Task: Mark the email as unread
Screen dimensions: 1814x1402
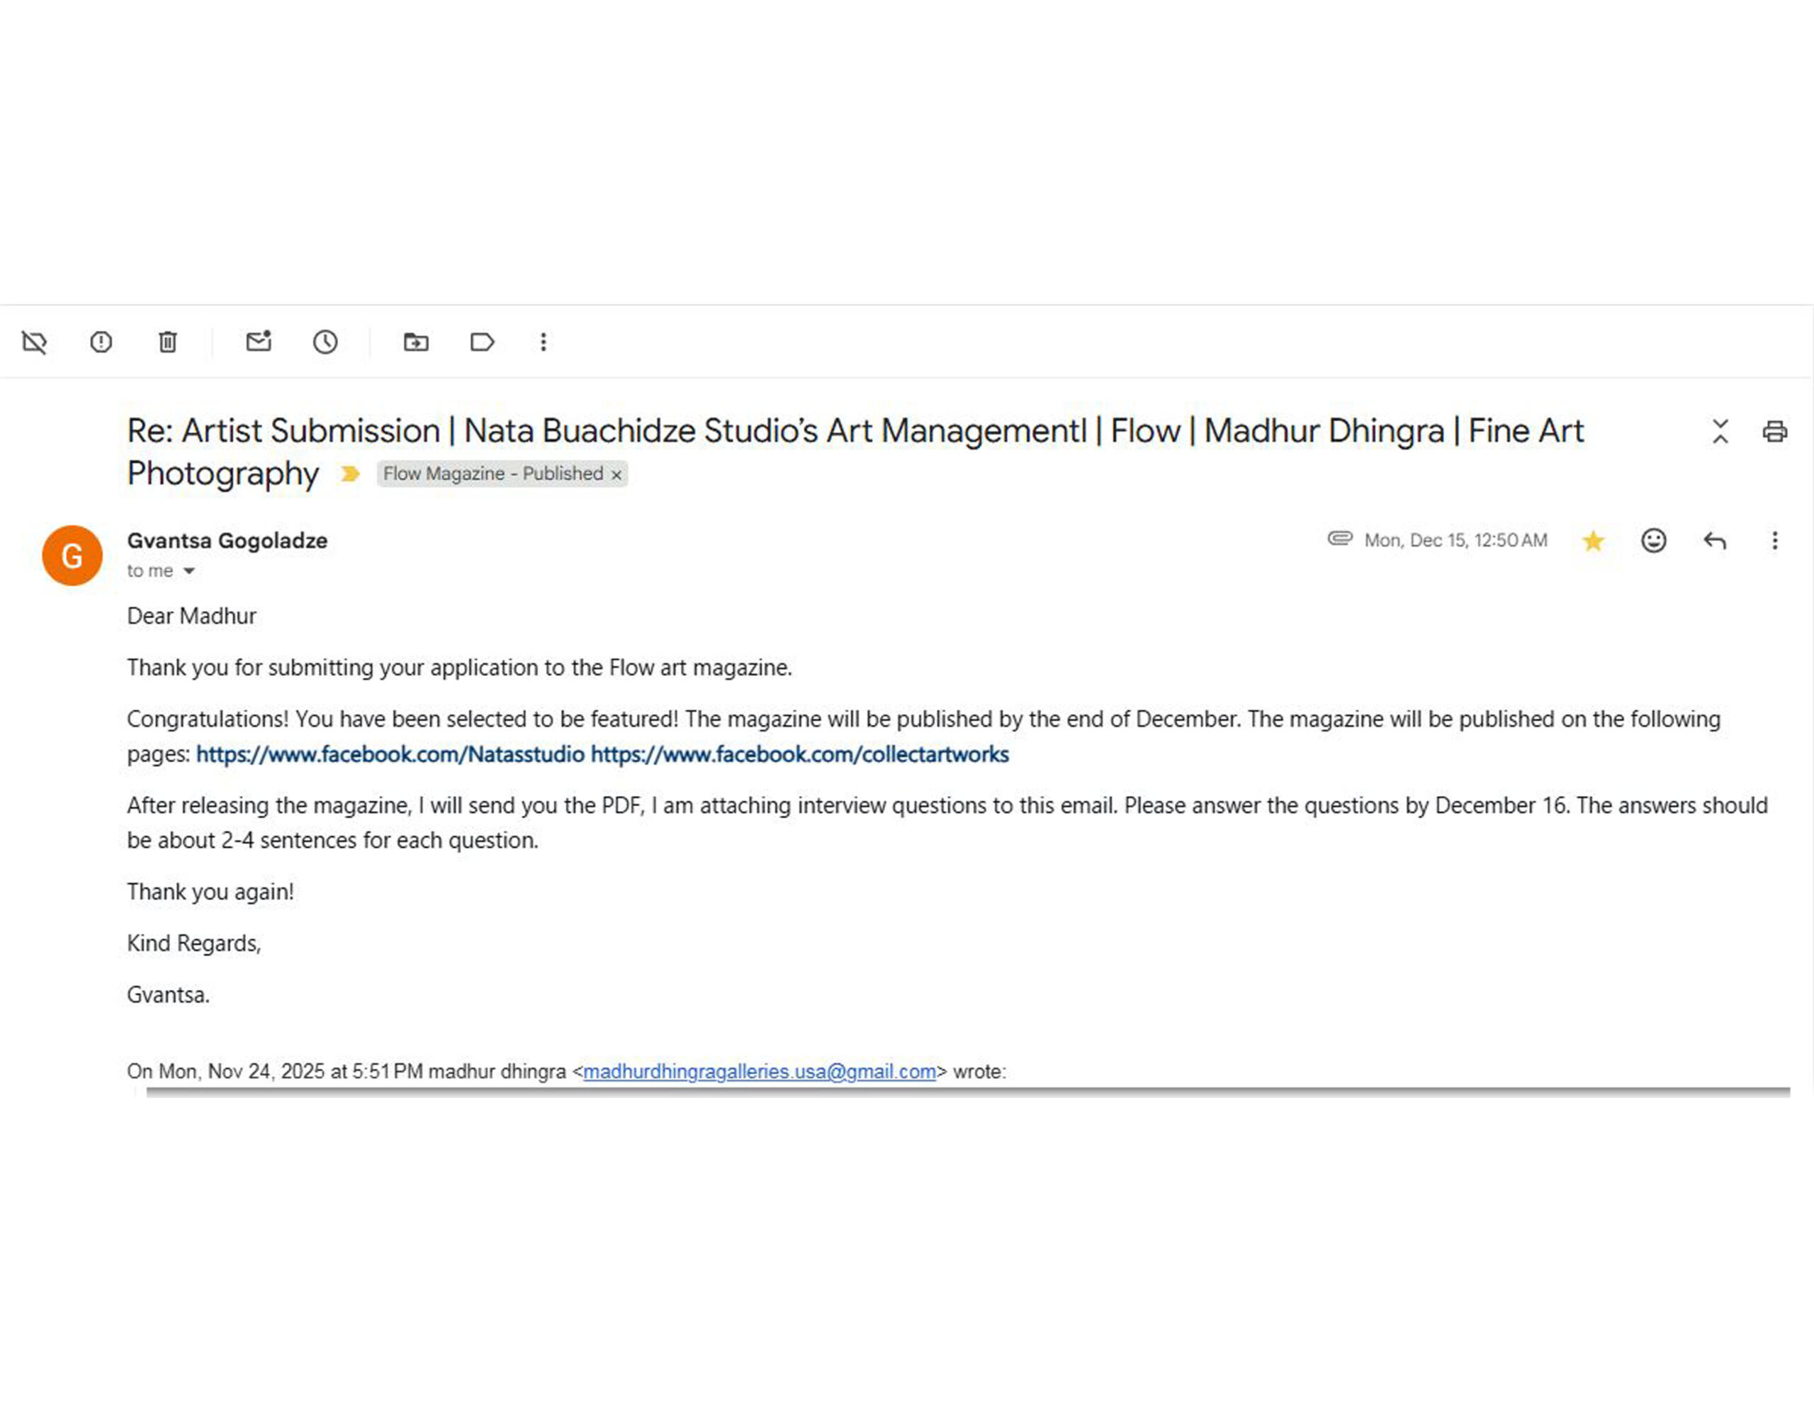Action: tap(259, 342)
